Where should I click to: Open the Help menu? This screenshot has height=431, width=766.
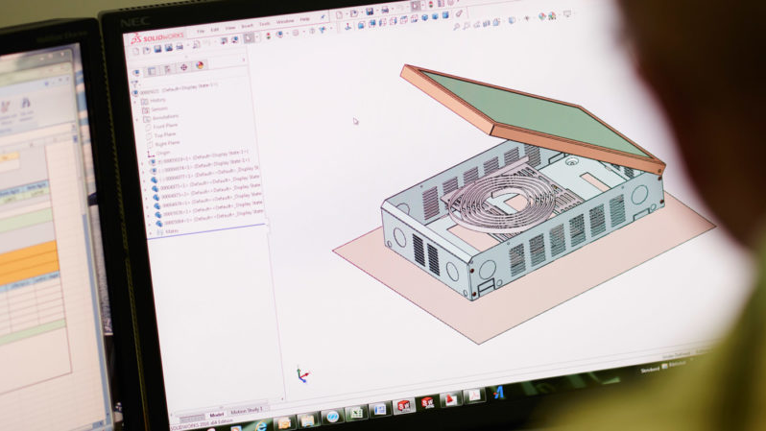pos(305,19)
